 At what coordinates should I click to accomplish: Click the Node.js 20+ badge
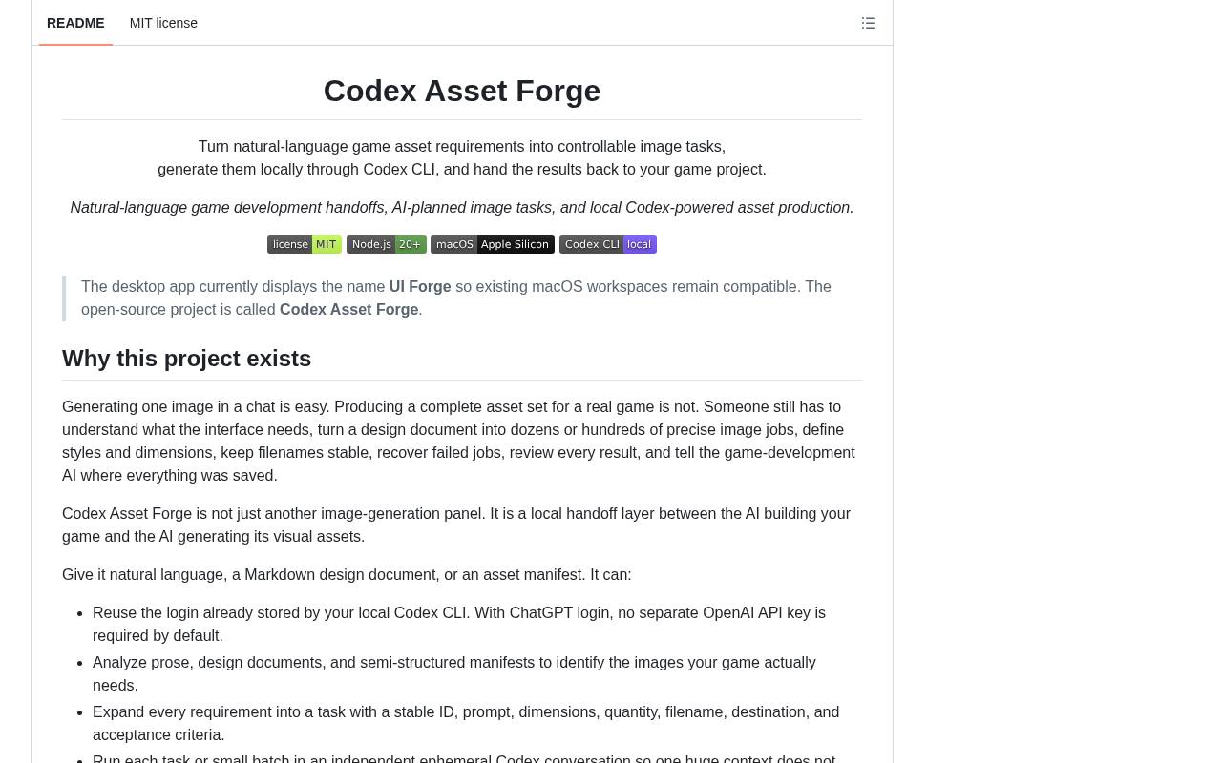387,244
